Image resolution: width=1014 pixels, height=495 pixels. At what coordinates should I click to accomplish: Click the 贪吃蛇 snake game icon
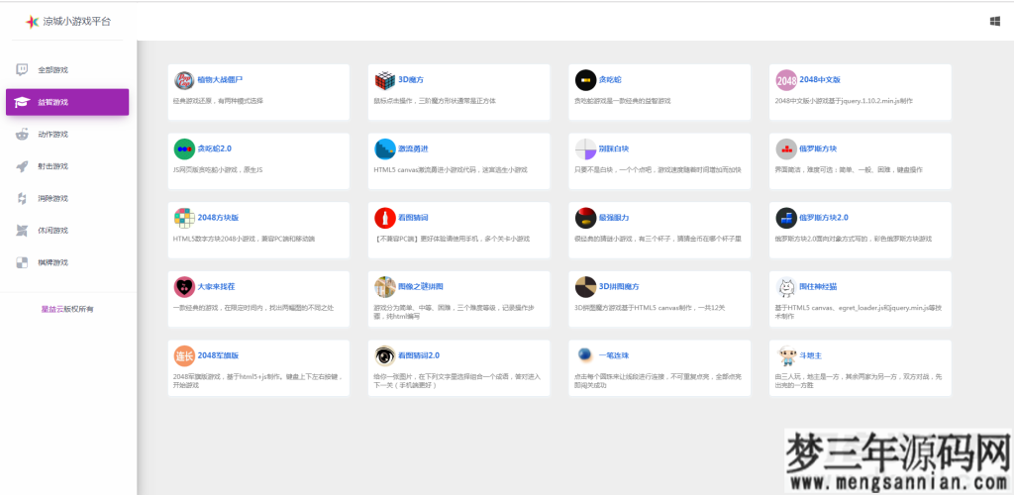point(584,80)
